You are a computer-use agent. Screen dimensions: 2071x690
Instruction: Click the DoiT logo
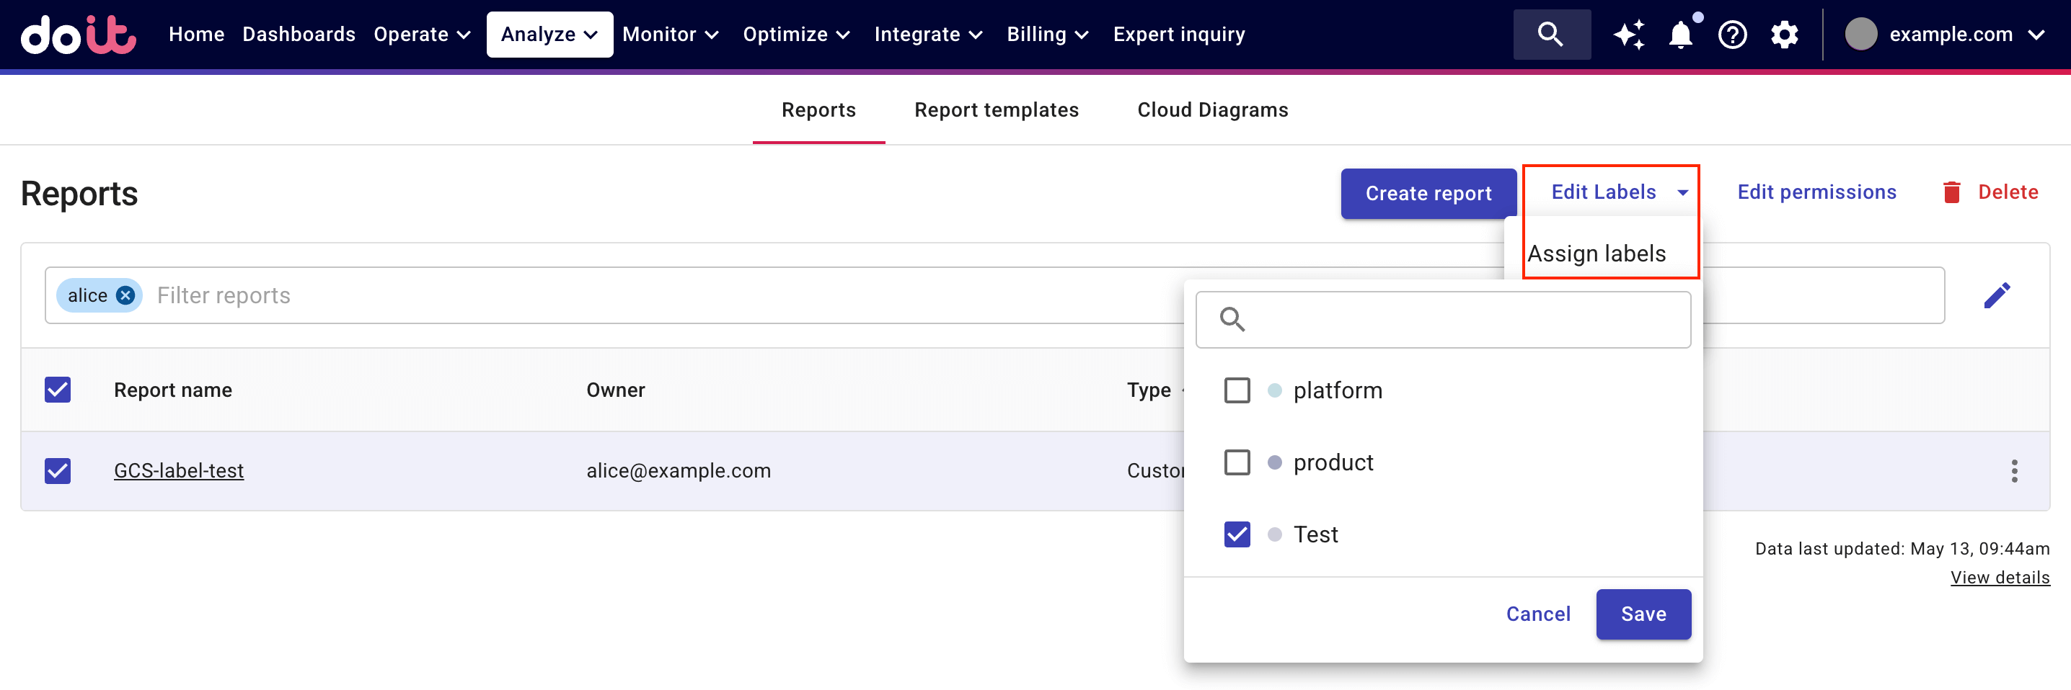[78, 35]
